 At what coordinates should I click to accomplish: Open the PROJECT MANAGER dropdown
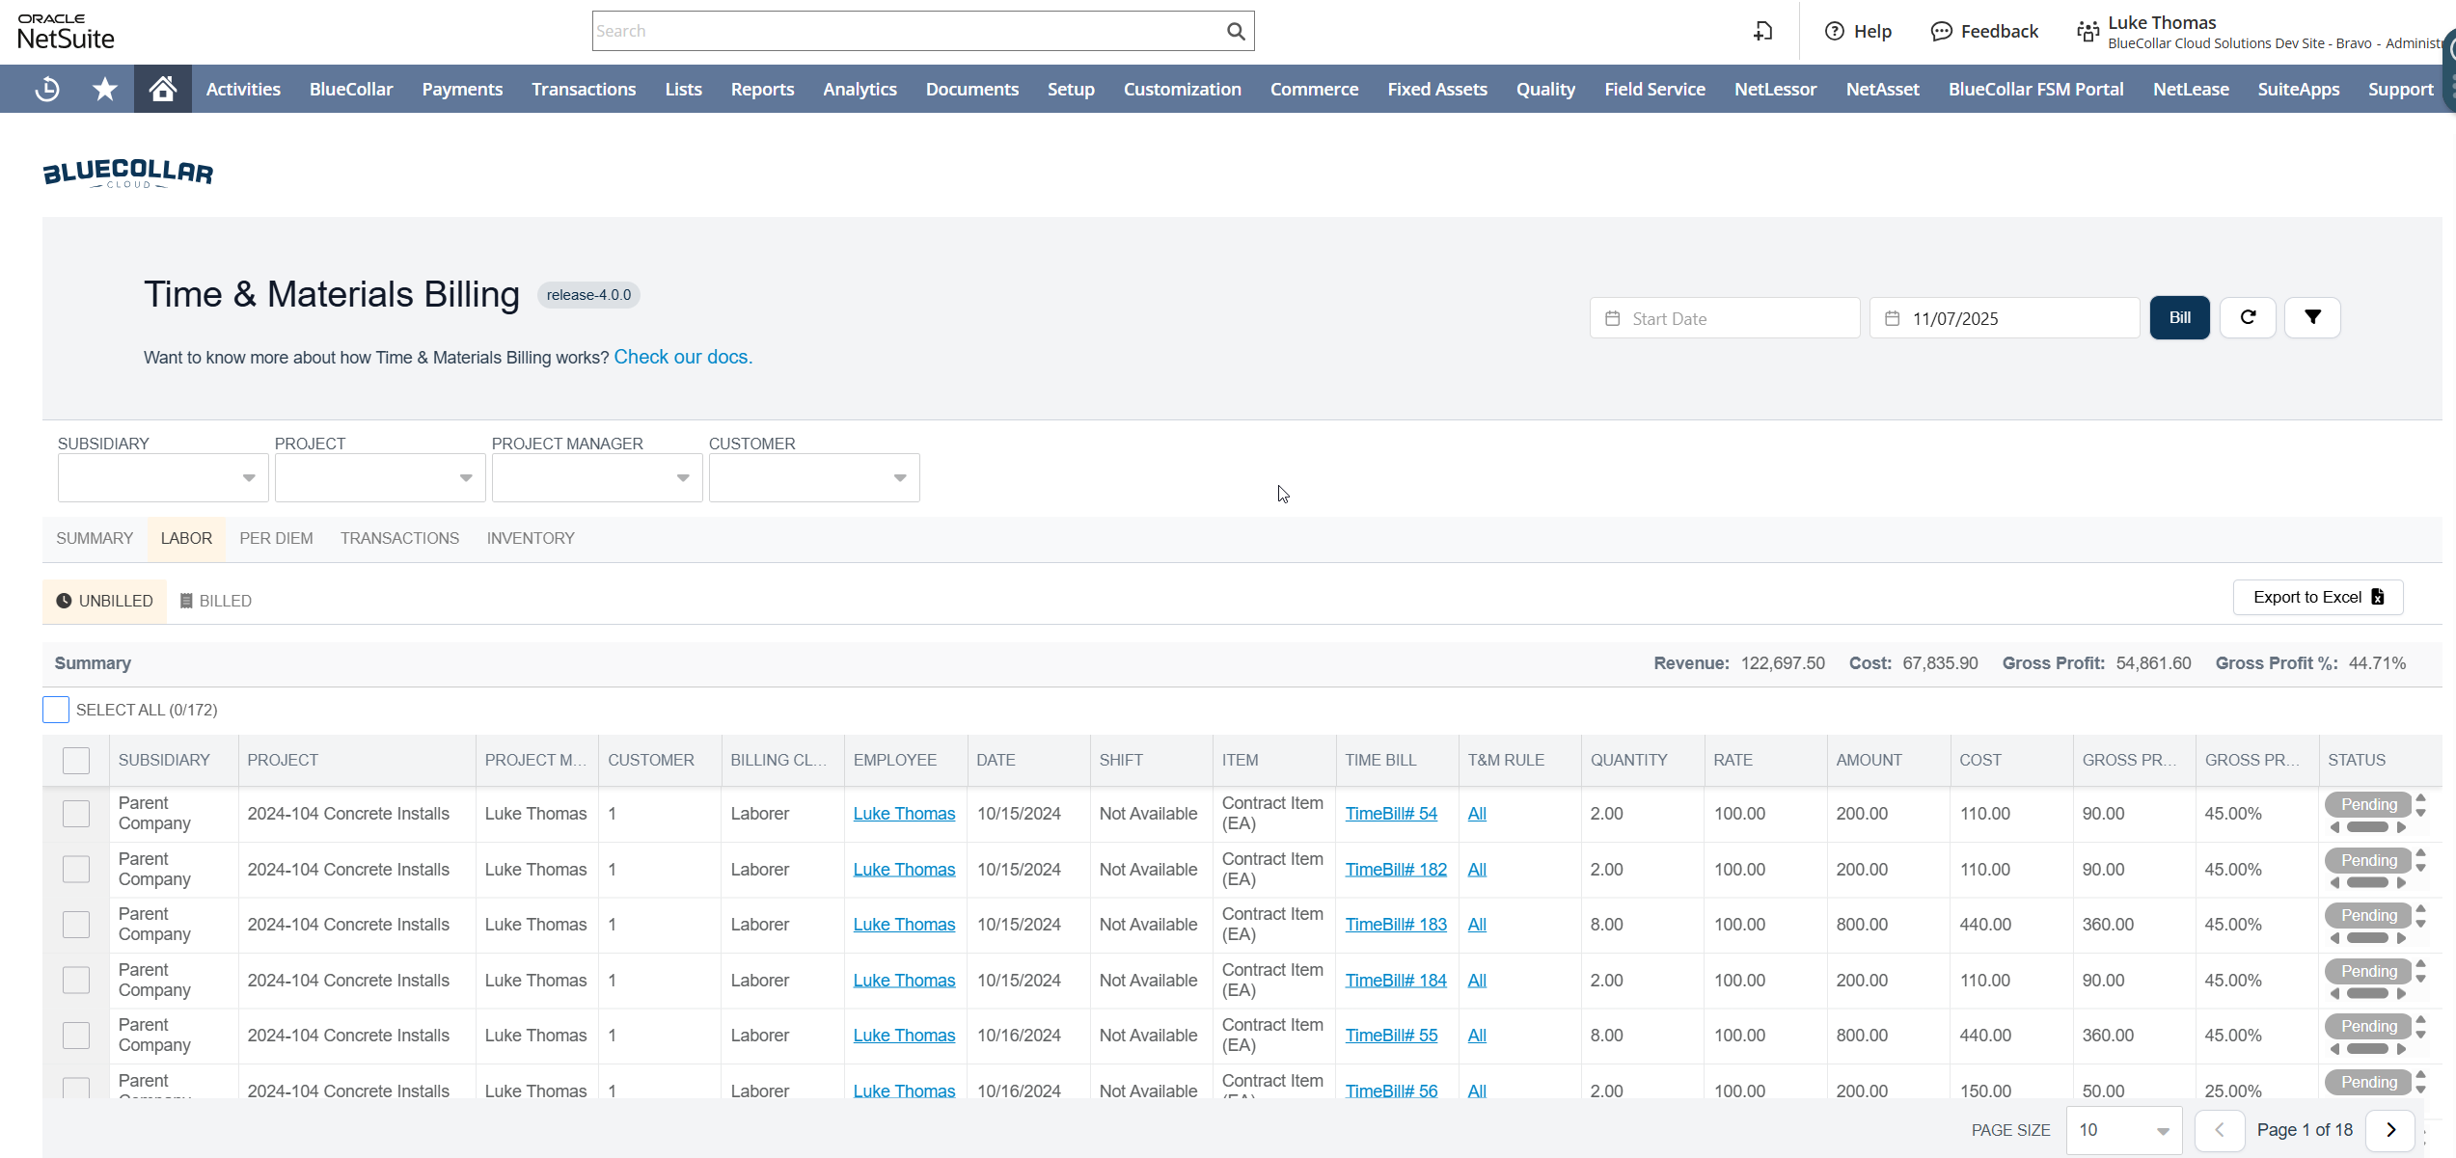click(x=597, y=477)
